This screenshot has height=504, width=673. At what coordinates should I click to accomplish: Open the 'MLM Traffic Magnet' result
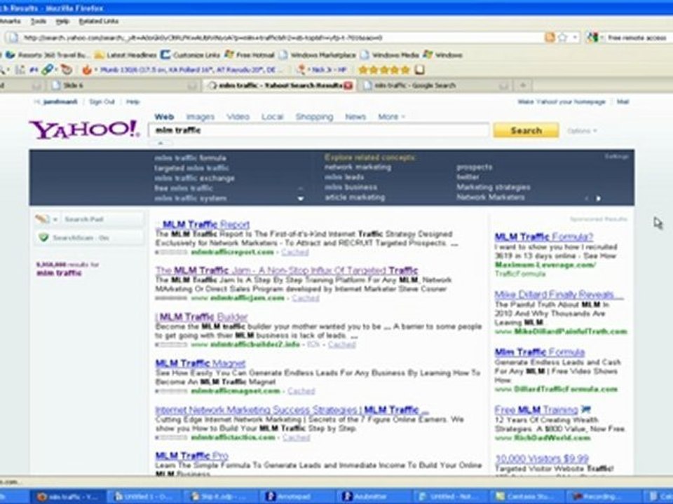[200, 363]
